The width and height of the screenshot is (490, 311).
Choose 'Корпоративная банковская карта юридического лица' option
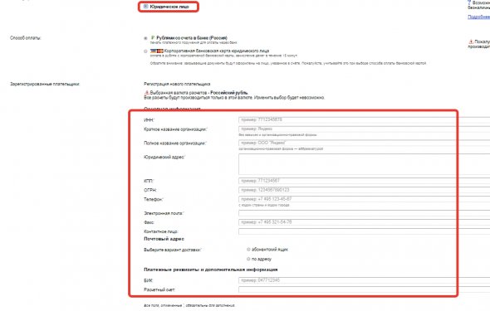145,51
